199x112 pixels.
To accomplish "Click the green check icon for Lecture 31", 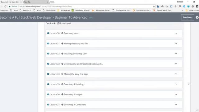I will point(48,44).
